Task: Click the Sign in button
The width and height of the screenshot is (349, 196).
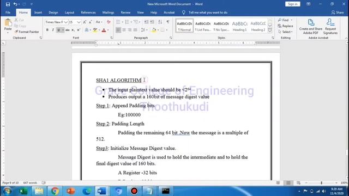Action: click(x=292, y=4)
